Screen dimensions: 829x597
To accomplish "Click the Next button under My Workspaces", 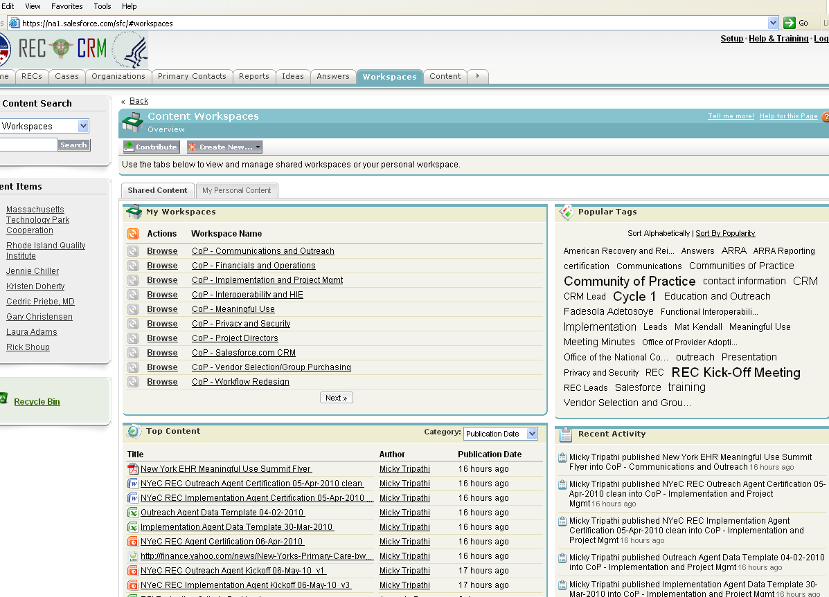I will pos(337,398).
